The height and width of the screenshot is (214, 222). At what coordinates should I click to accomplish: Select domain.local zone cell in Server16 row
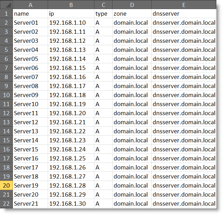tap(132, 158)
